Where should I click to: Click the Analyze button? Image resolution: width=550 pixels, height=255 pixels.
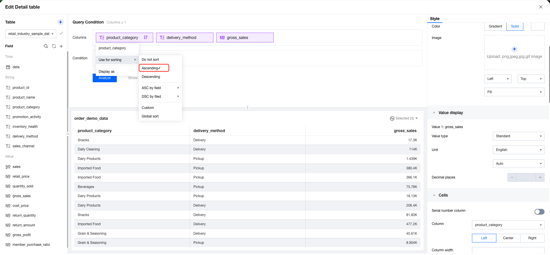click(105, 78)
